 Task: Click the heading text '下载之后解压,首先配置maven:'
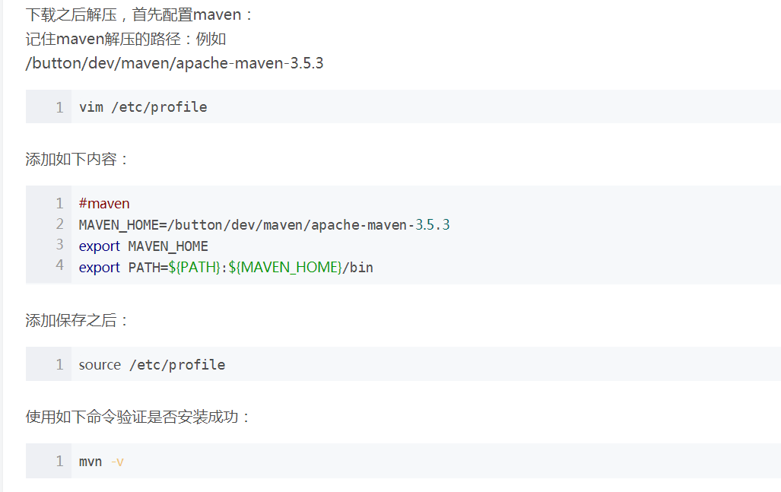pyautogui.click(x=138, y=14)
